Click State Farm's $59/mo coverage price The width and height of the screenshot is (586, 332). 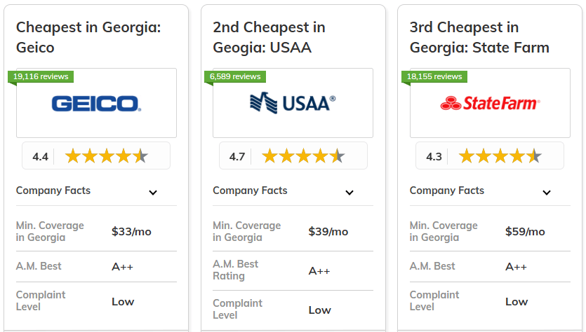click(x=525, y=231)
